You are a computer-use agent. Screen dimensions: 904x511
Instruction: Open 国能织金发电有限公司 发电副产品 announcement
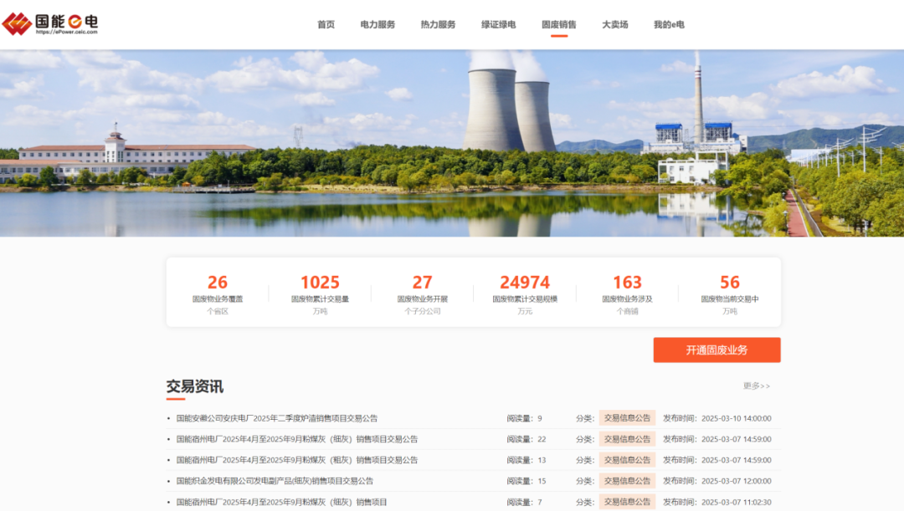(x=275, y=481)
